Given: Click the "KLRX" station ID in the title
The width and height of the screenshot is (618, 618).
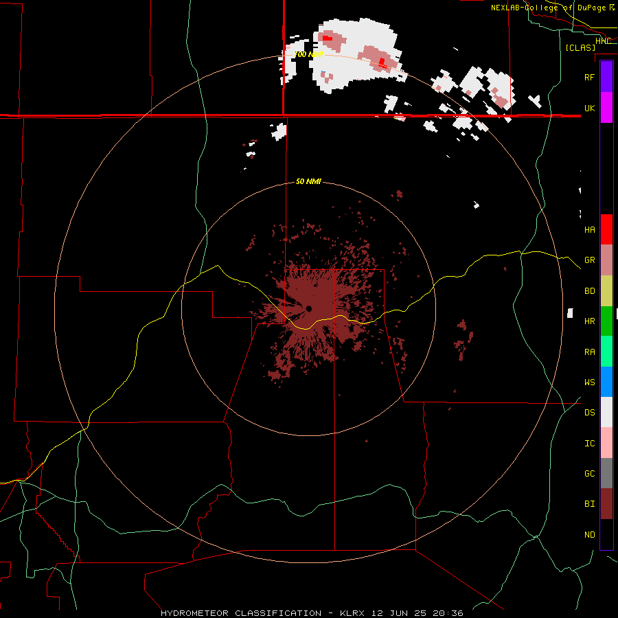Looking at the screenshot, I should pos(352,613).
